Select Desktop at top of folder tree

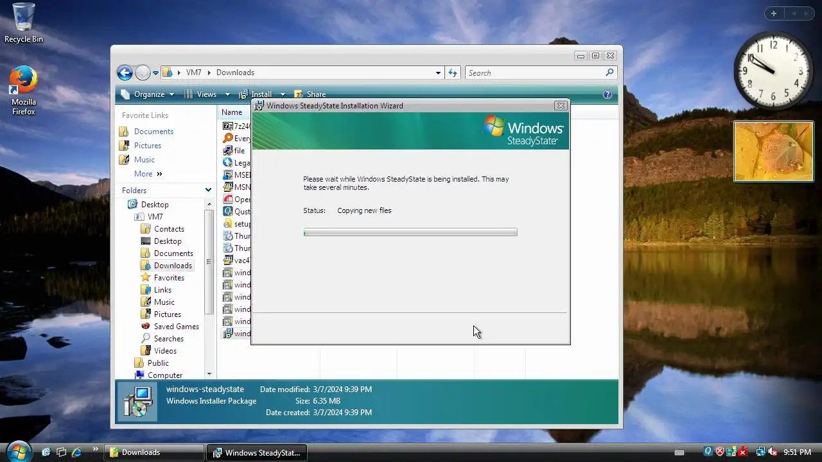click(x=155, y=205)
